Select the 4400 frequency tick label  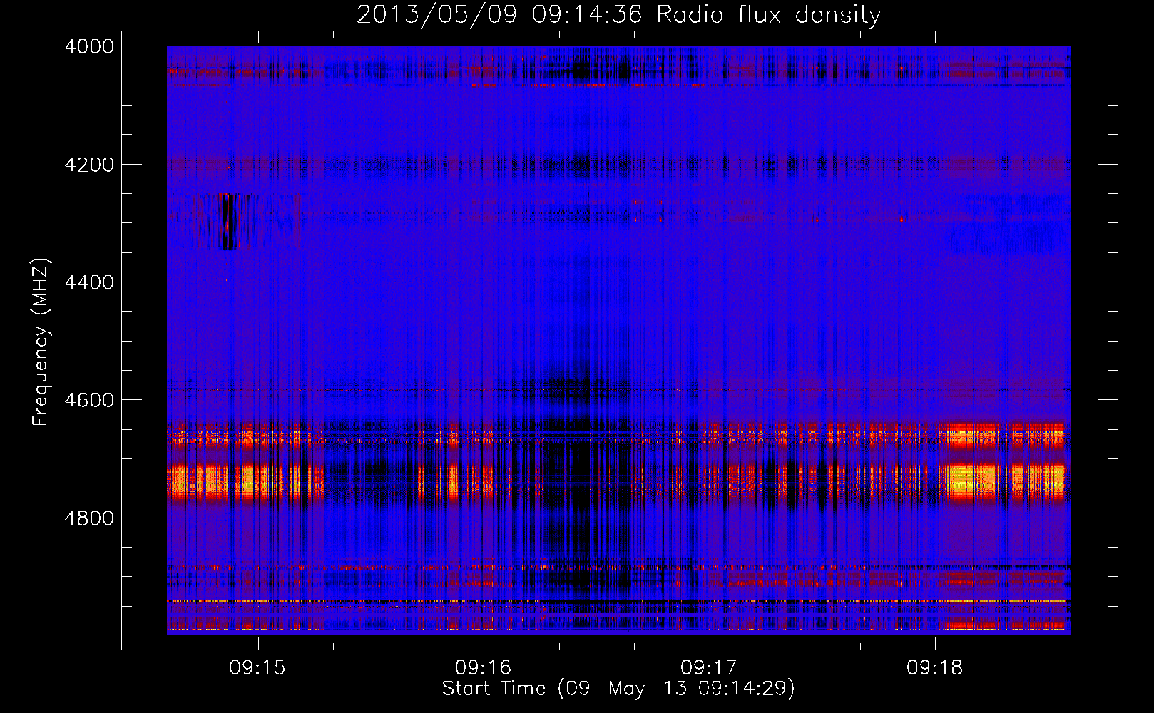[x=89, y=282]
